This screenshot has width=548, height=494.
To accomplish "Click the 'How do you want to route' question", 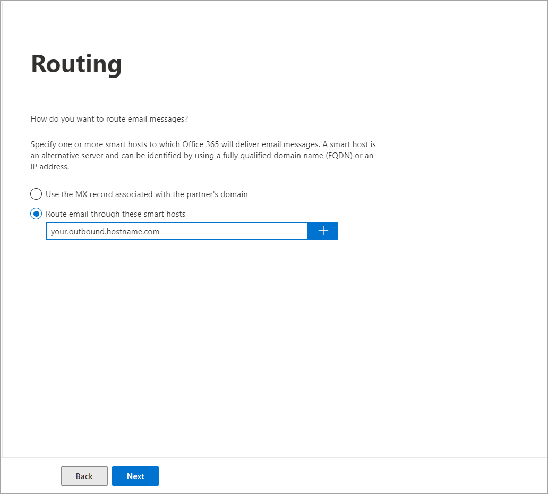I will [109, 119].
